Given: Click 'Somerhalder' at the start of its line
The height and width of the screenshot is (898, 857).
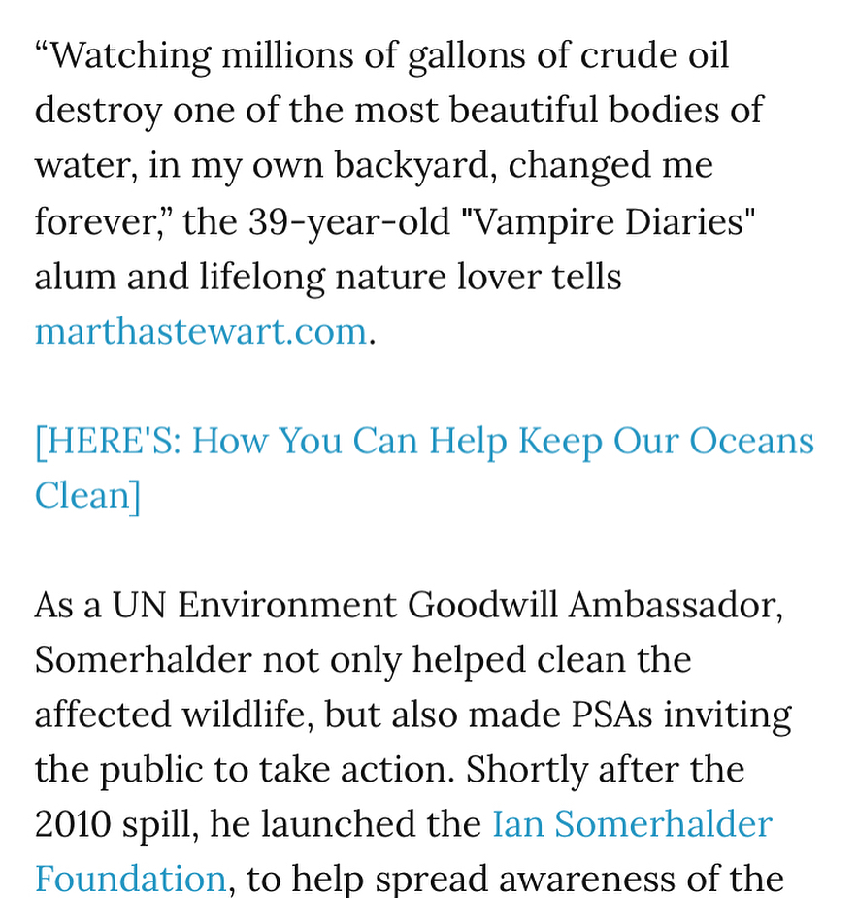Looking at the screenshot, I should [143, 660].
